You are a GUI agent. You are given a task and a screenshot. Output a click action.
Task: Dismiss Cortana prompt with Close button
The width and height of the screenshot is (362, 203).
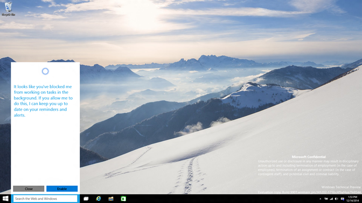pos(29,189)
